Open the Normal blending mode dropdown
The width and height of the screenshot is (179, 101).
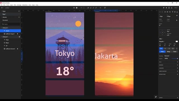point(167,56)
